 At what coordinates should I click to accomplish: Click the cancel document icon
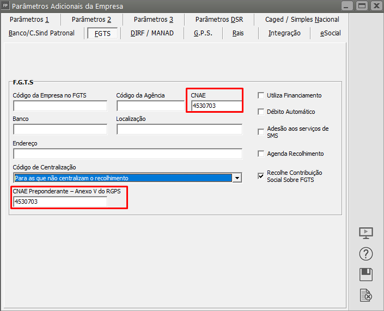click(x=366, y=295)
